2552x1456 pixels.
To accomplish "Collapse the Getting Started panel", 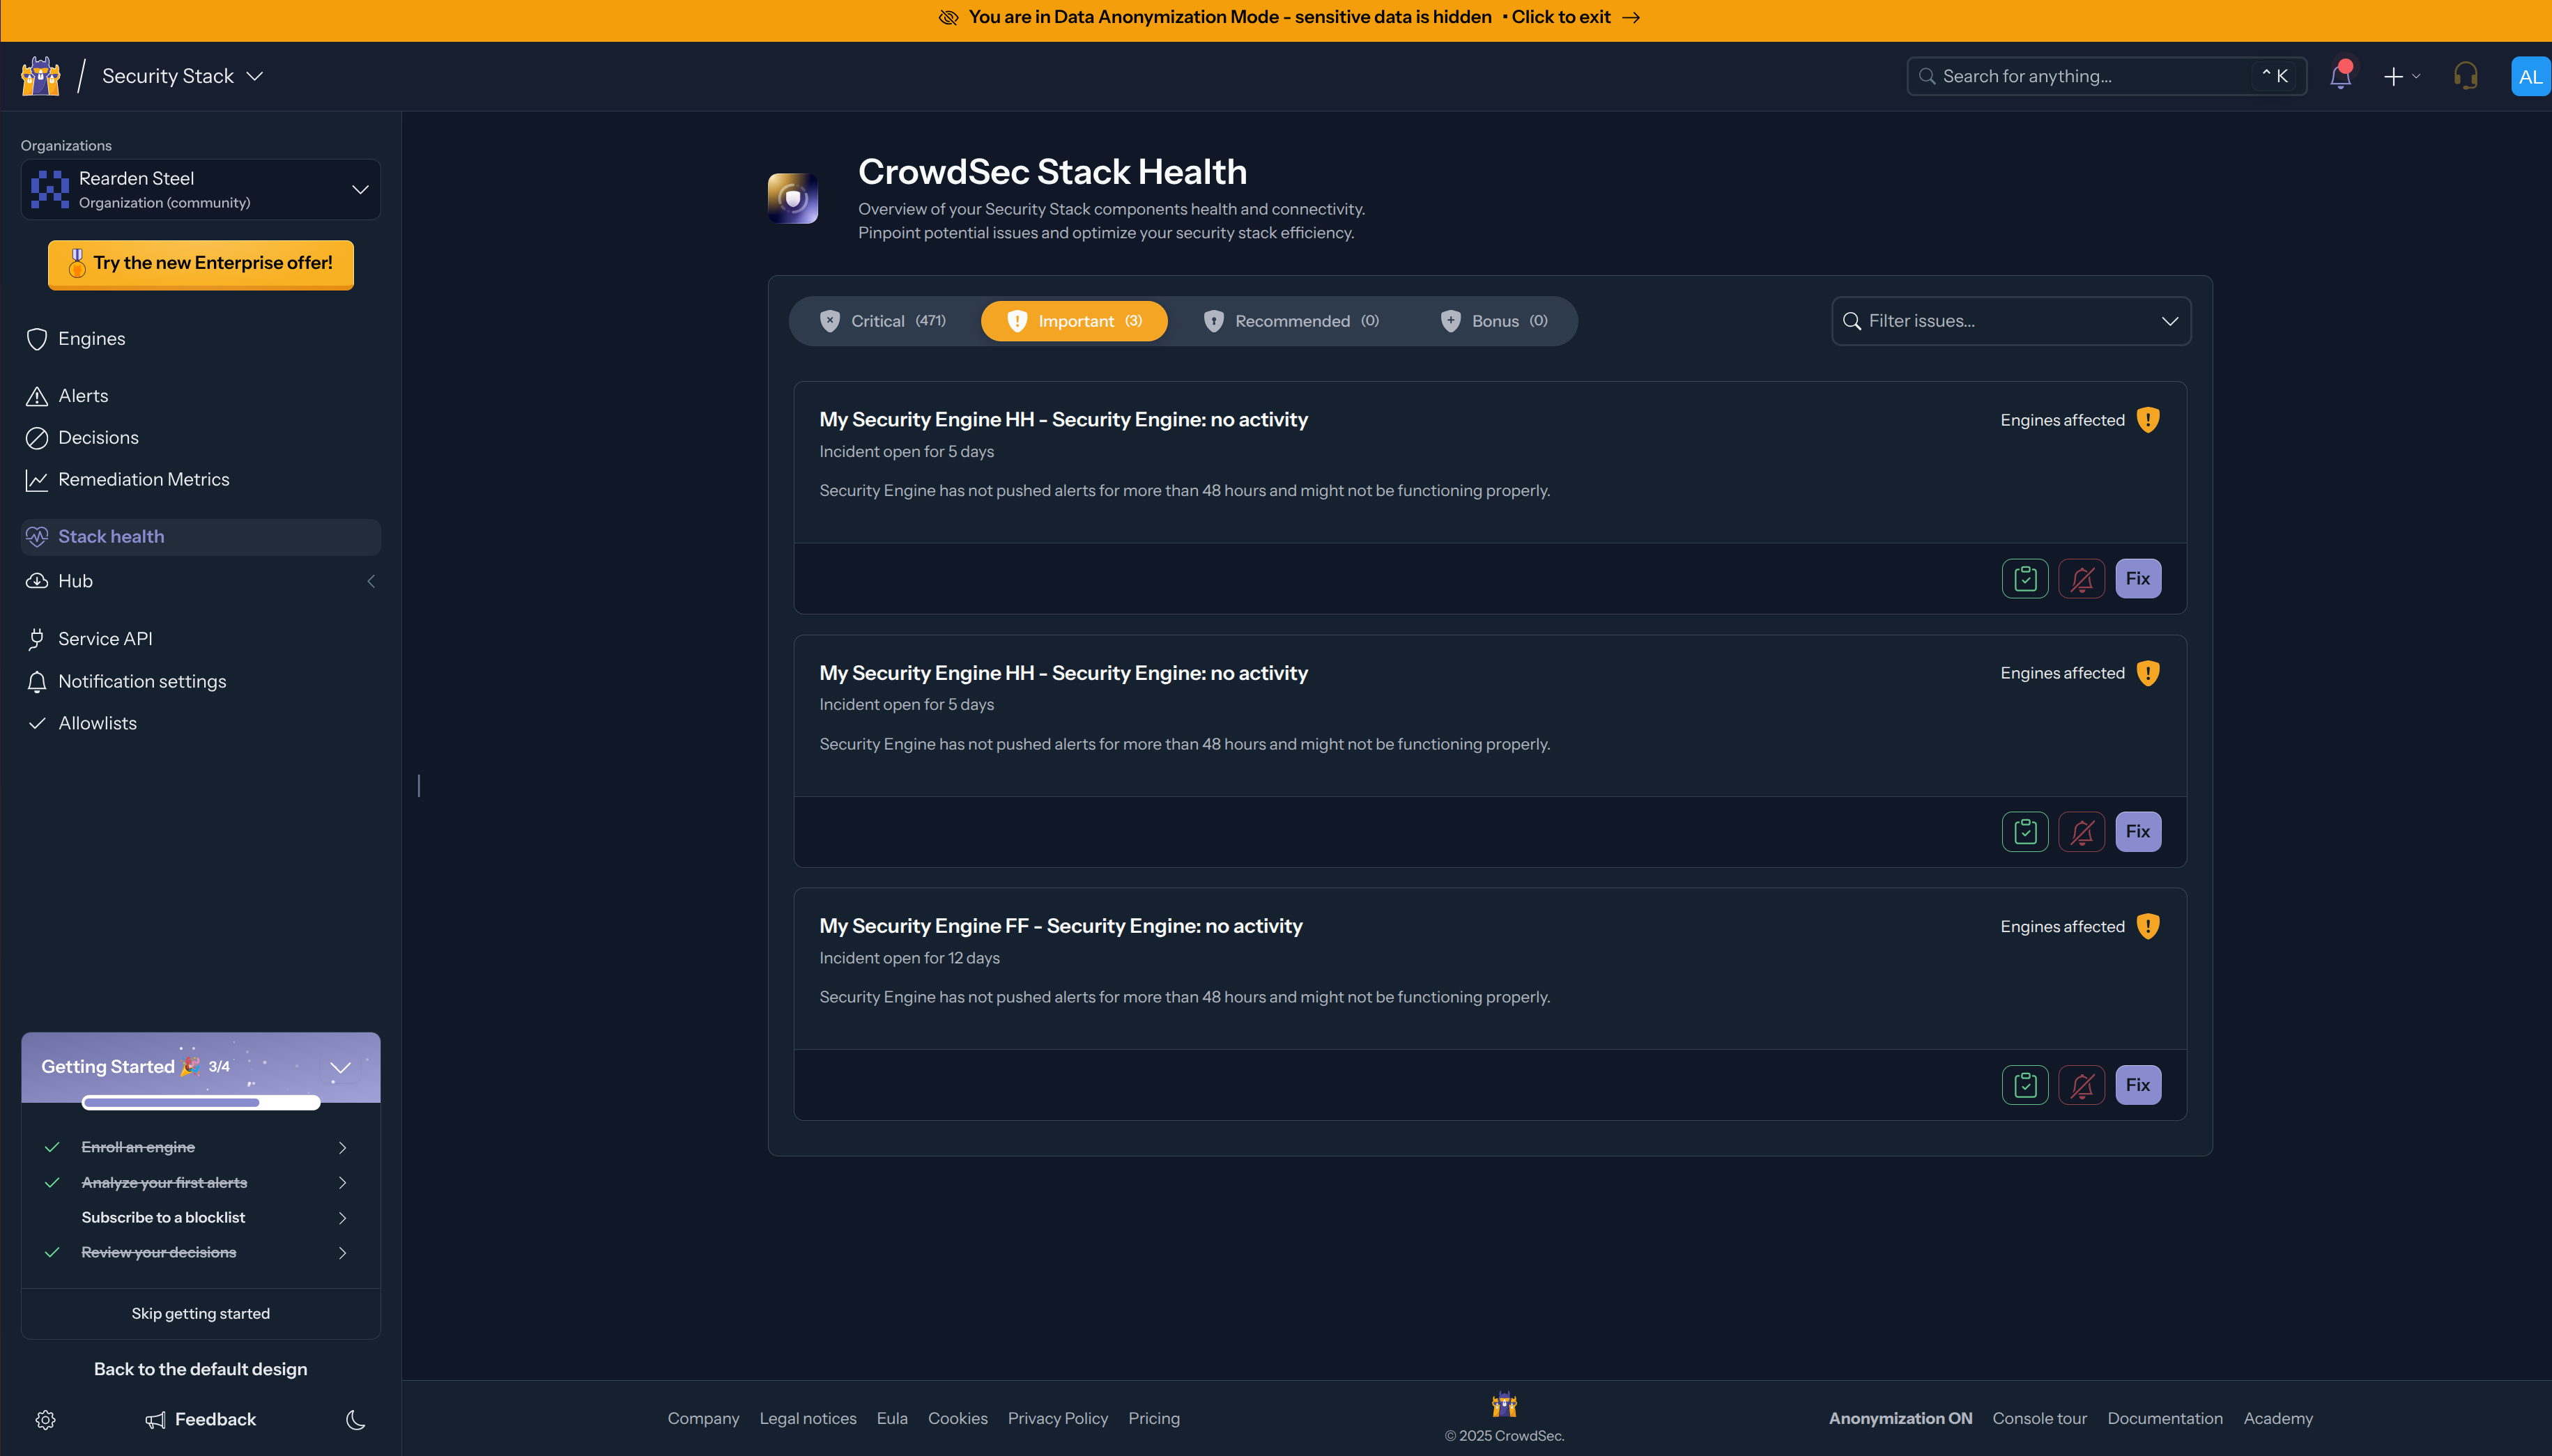I will click(341, 1067).
